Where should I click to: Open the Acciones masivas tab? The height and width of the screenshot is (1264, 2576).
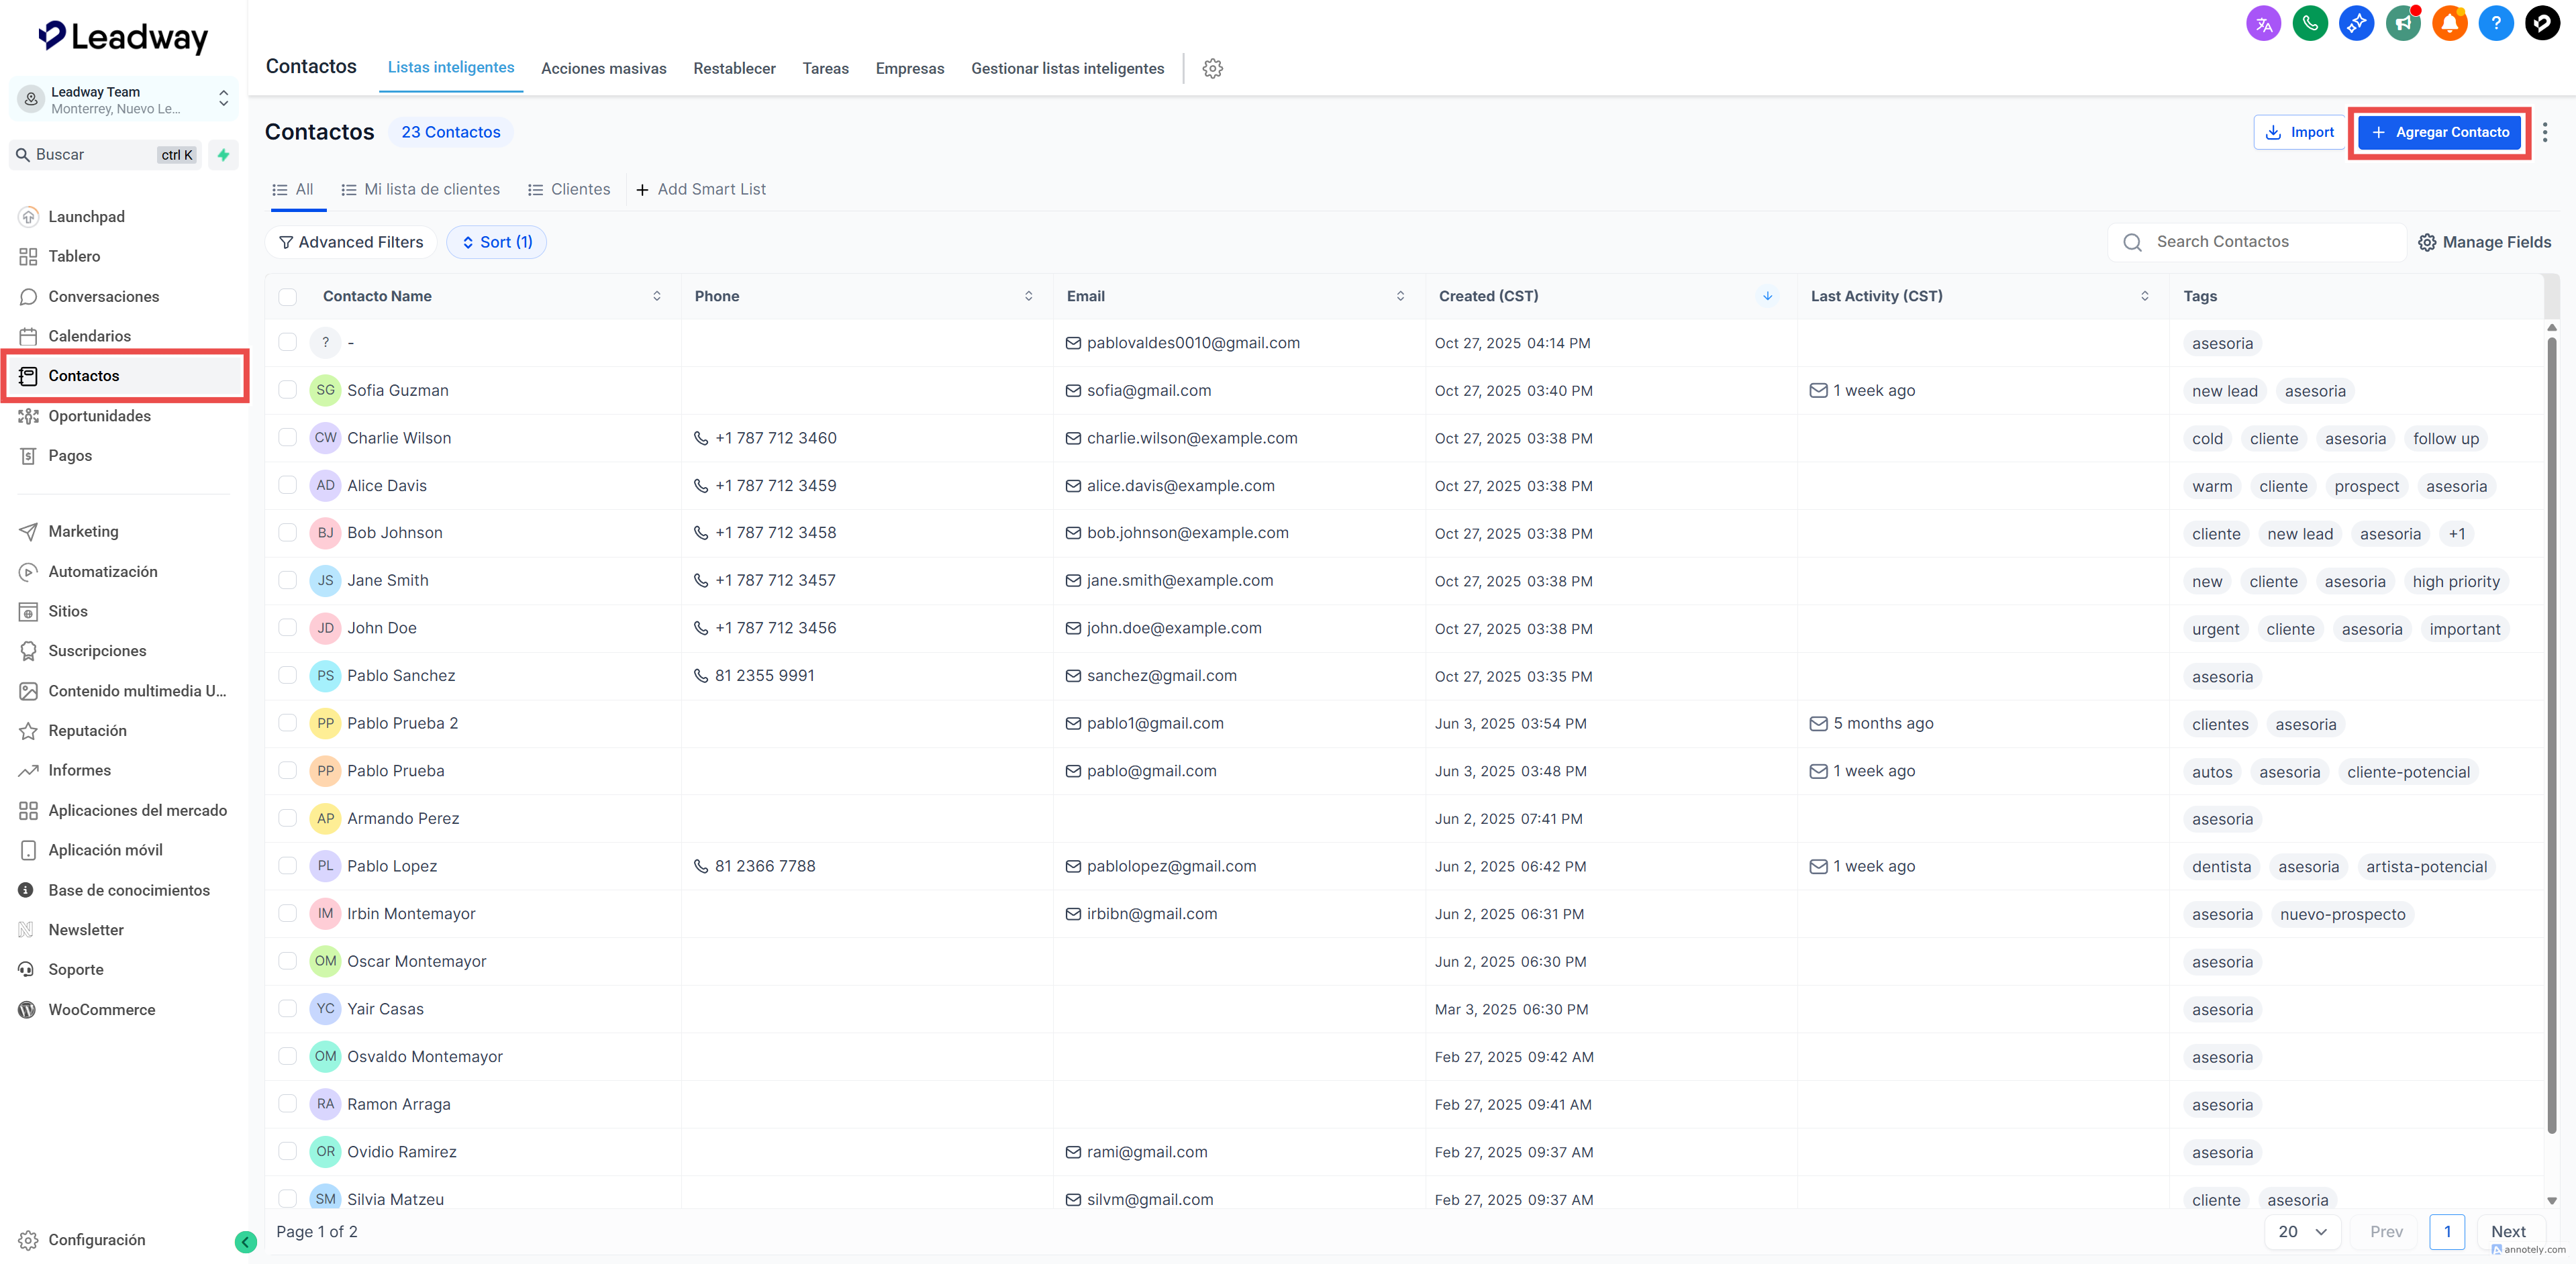[x=603, y=68]
